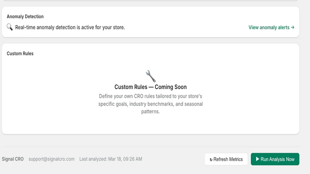Image resolution: width=310 pixels, height=174 pixels.
Task: Click the Define your own CRO rules description
Action: [150, 104]
